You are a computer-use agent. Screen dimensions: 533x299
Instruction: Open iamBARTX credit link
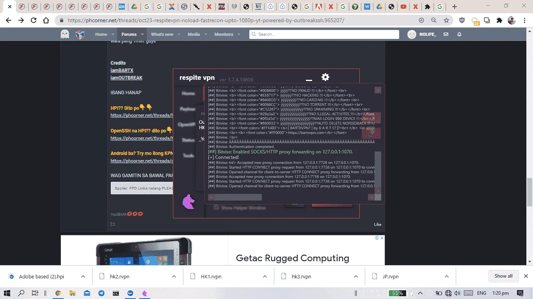122,70
